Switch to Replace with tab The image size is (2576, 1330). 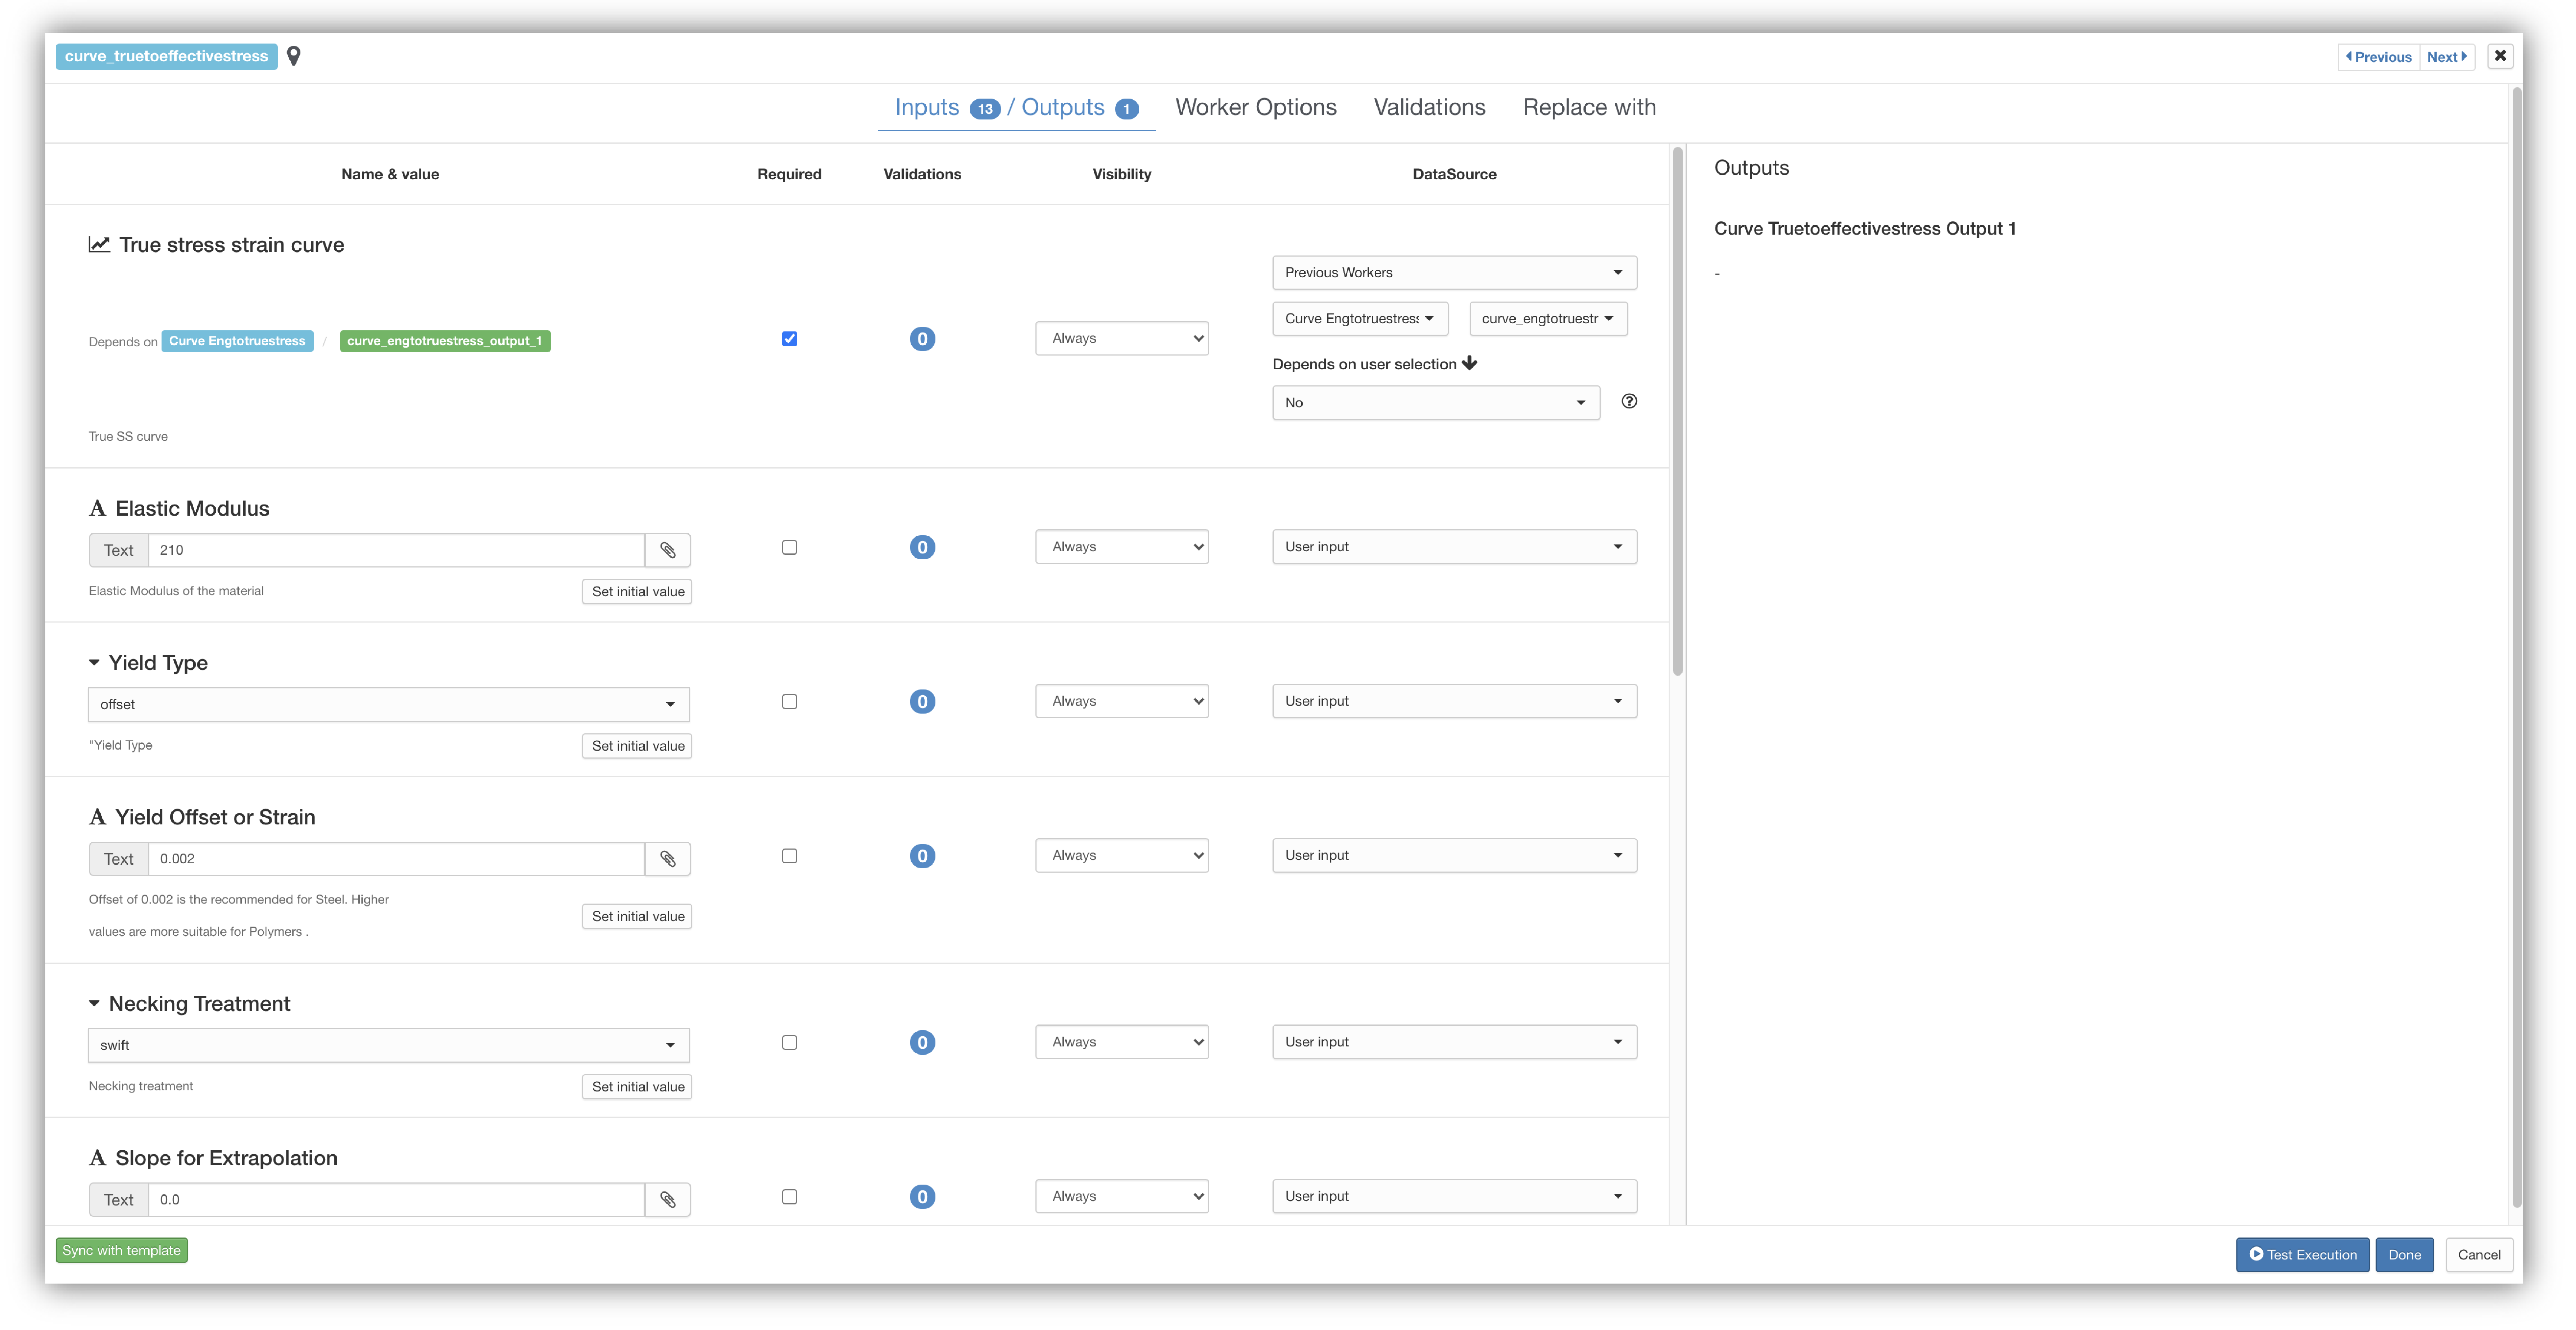click(x=1589, y=108)
